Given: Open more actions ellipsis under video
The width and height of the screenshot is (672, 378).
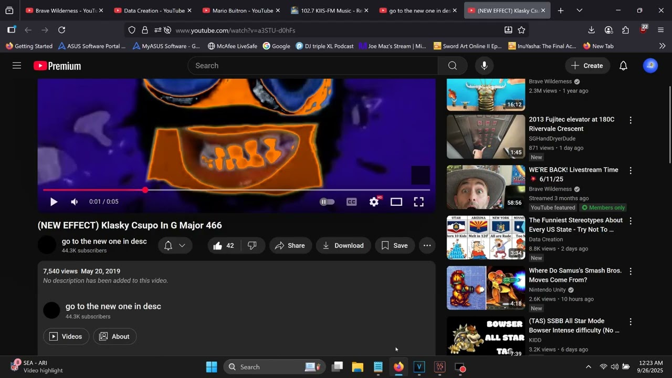Looking at the screenshot, I should pos(427,246).
